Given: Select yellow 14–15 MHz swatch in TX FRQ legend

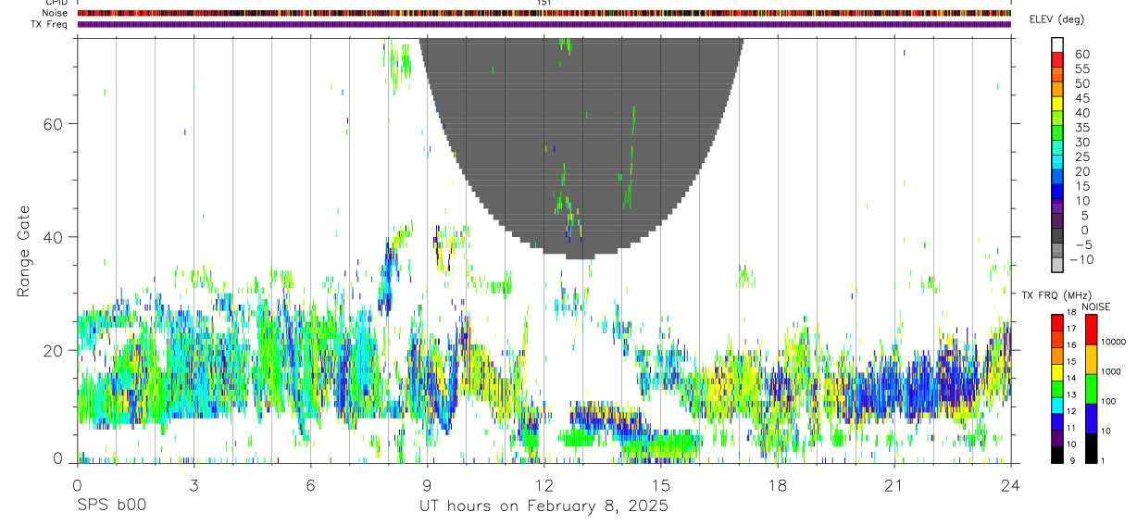Looking at the screenshot, I should [1057, 372].
